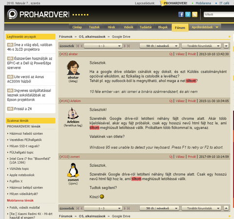This screenshot has height=219, width=234.
Task: Jump to first page in top pager
Action: [78, 46]
